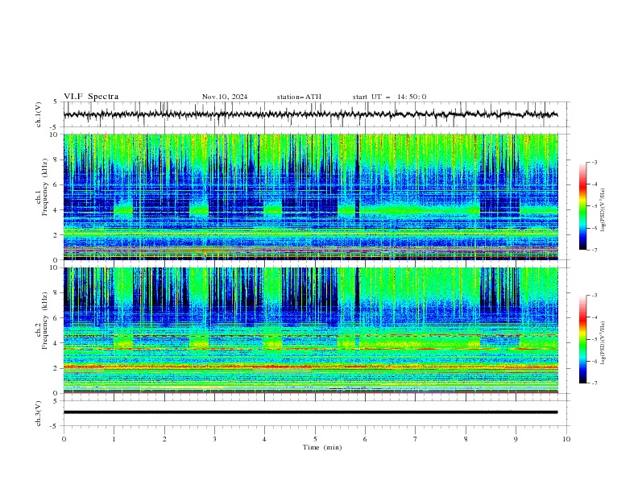Click time axis tick label '5'
The height and width of the screenshot is (493, 638).
(315, 439)
